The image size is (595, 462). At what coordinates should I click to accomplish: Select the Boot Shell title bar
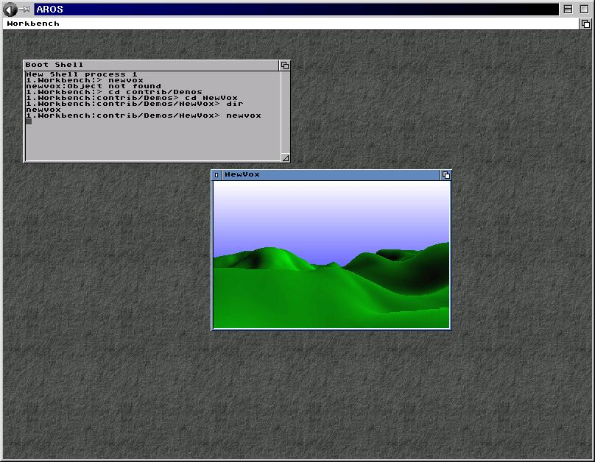(x=152, y=65)
